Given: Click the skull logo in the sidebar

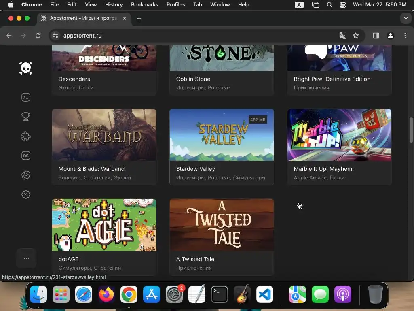Looking at the screenshot, I should coord(26,68).
